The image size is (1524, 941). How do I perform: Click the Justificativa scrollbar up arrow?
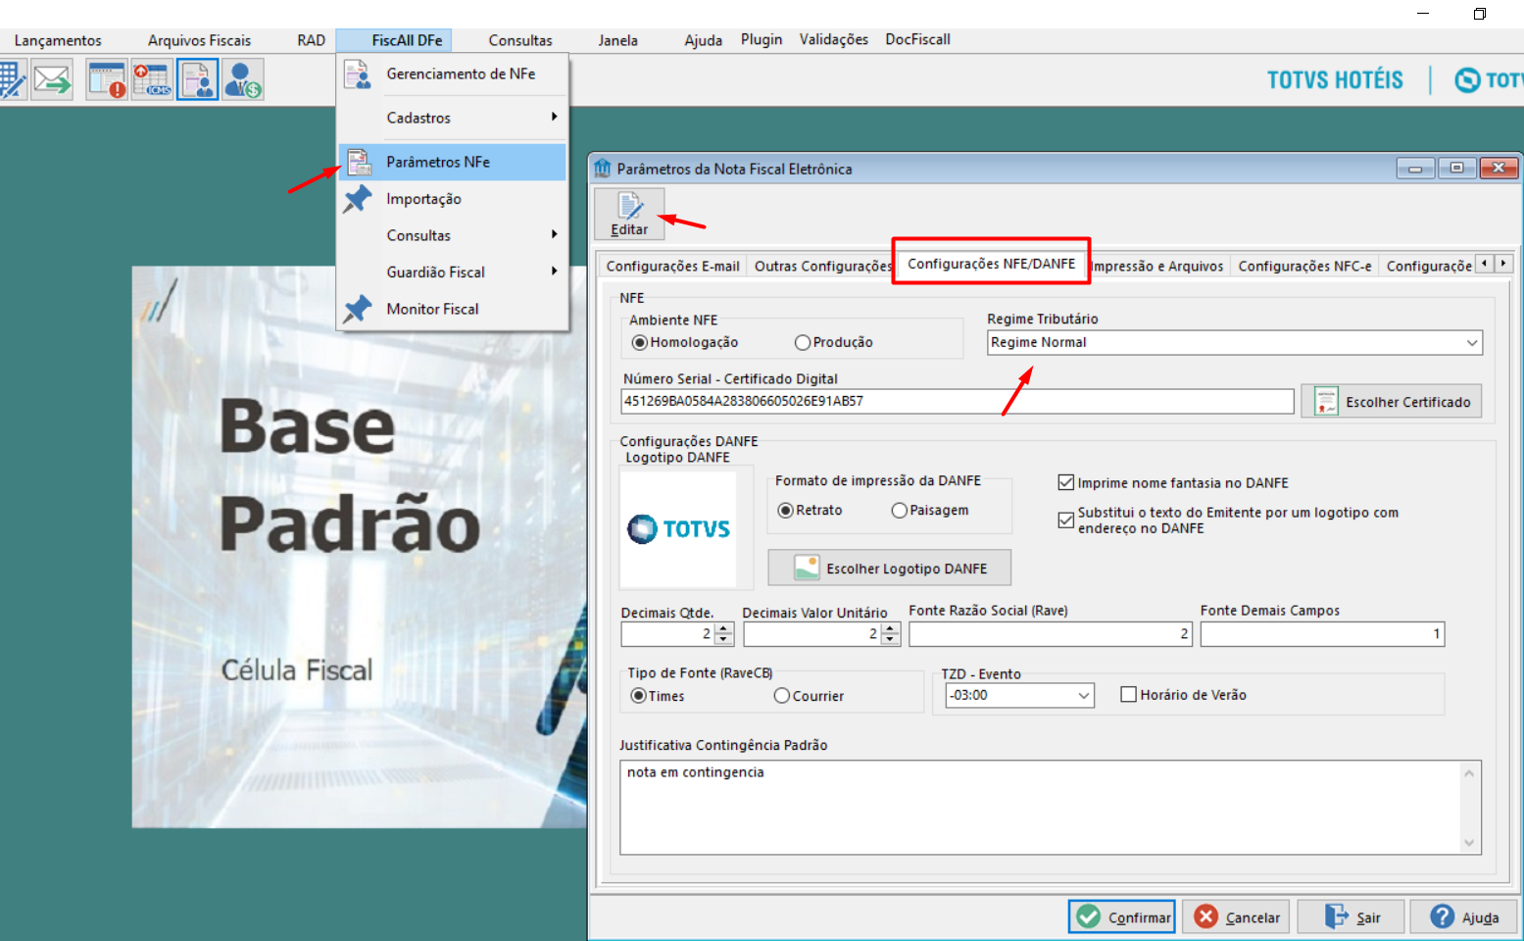click(x=1469, y=773)
